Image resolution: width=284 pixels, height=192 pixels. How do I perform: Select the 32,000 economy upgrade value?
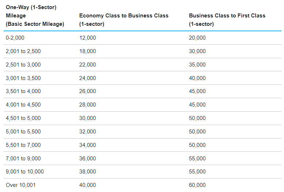[x=87, y=132]
